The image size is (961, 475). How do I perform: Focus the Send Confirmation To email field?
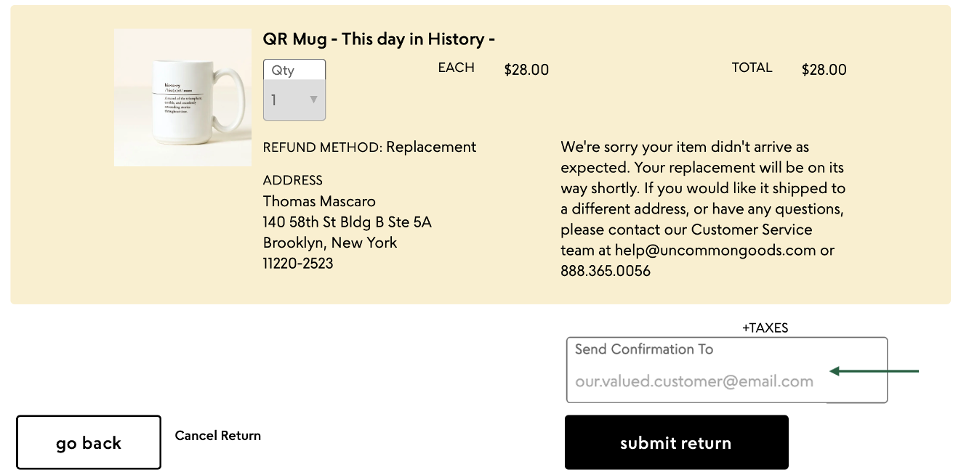pyautogui.click(x=727, y=370)
